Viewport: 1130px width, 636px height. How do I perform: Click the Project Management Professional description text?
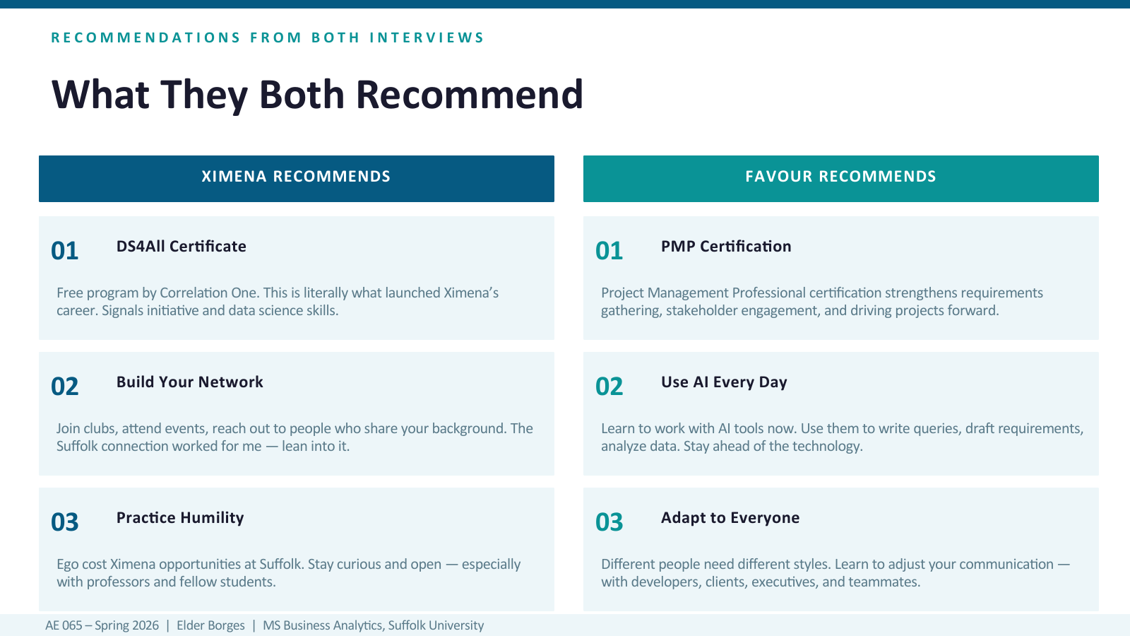point(822,302)
